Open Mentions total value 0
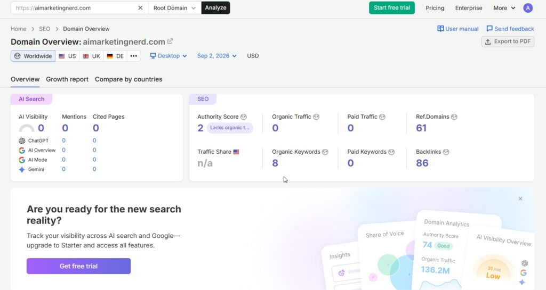 (x=65, y=128)
